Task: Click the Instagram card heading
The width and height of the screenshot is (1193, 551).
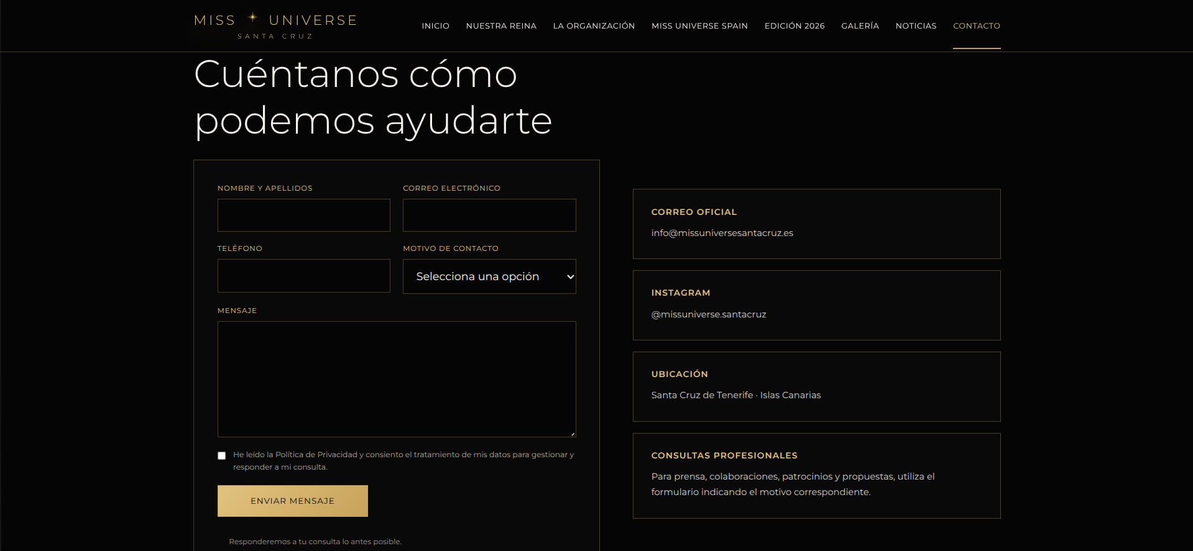Action: tap(681, 293)
